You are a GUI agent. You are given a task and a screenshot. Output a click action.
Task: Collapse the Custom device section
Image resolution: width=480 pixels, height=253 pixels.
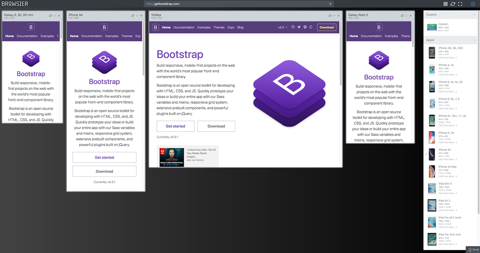coord(475,15)
